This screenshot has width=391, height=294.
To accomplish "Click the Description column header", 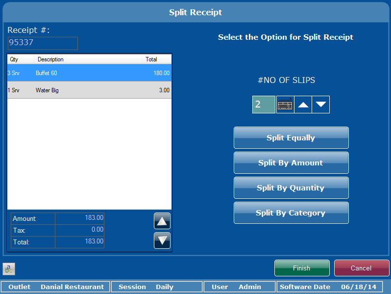I will [x=88, y=59].
